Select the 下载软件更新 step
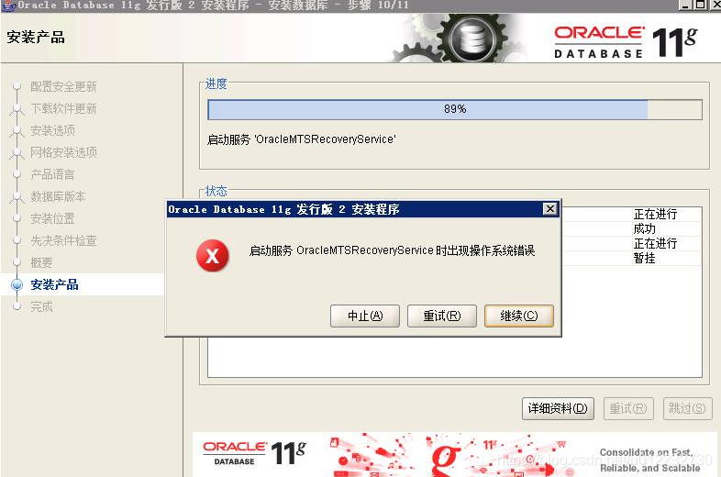The height and width of the screenshot is (477, 721). point(63,108)
